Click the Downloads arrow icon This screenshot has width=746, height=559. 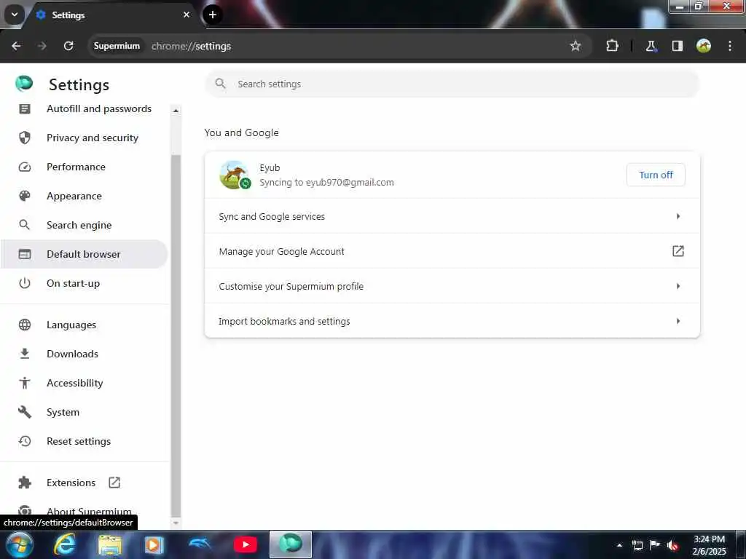pos(25,354)
